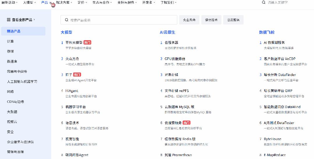Screen dimensions: 314x159
Task: Click the 热门 badge beside 云搜索服务
Action: 187,123
